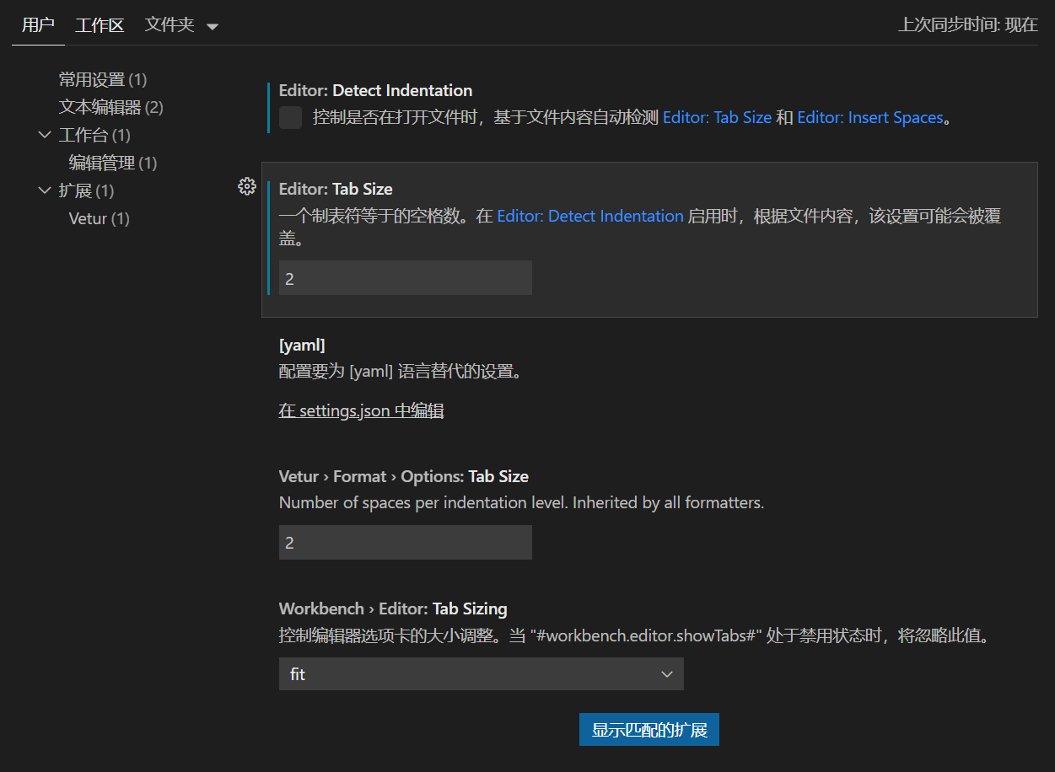Switch to the 用户 settings tab
This screenshot has width=1055, height=772.
point(38,25)
